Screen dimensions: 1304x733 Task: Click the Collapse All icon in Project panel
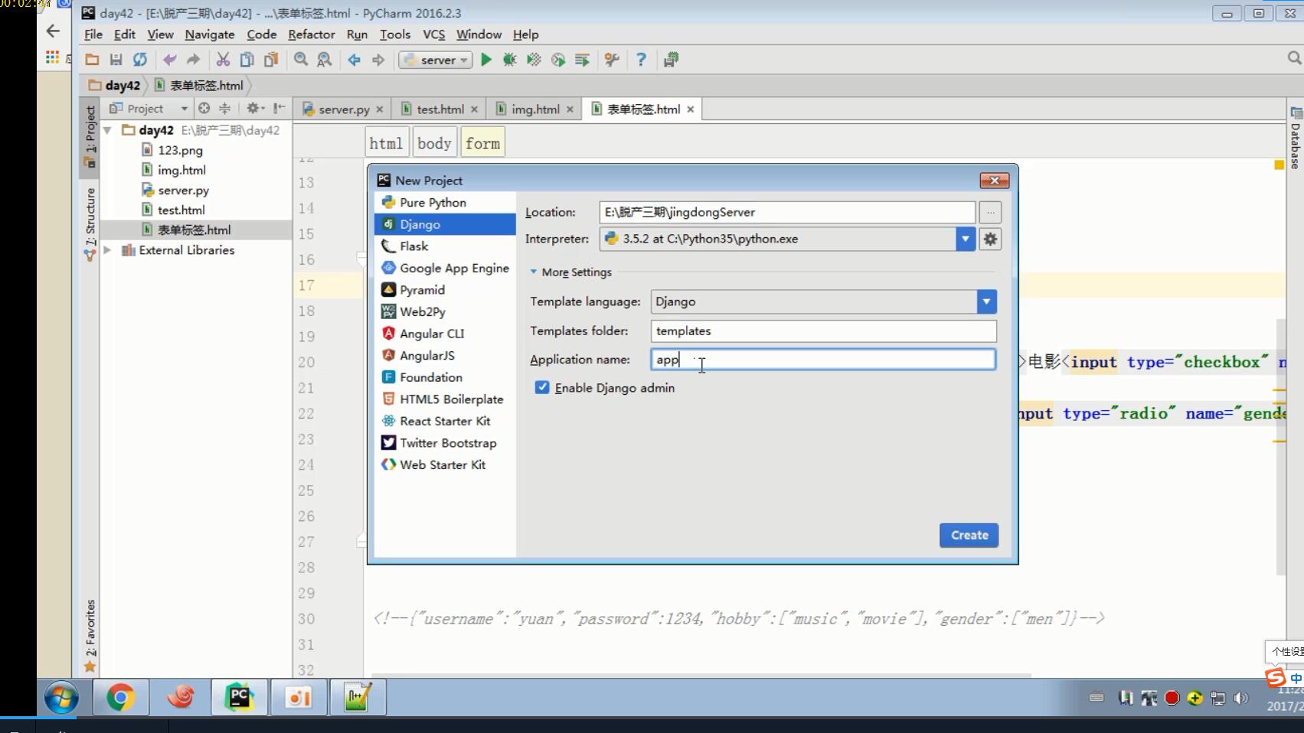click(x=224, y=109)
